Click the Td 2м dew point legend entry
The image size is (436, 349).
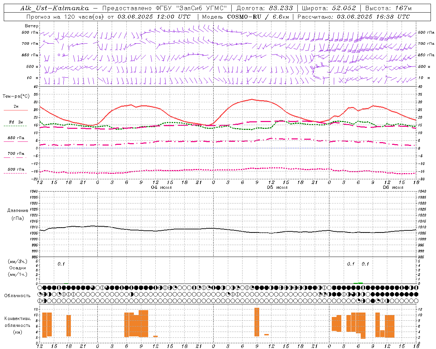click(16, 122)
